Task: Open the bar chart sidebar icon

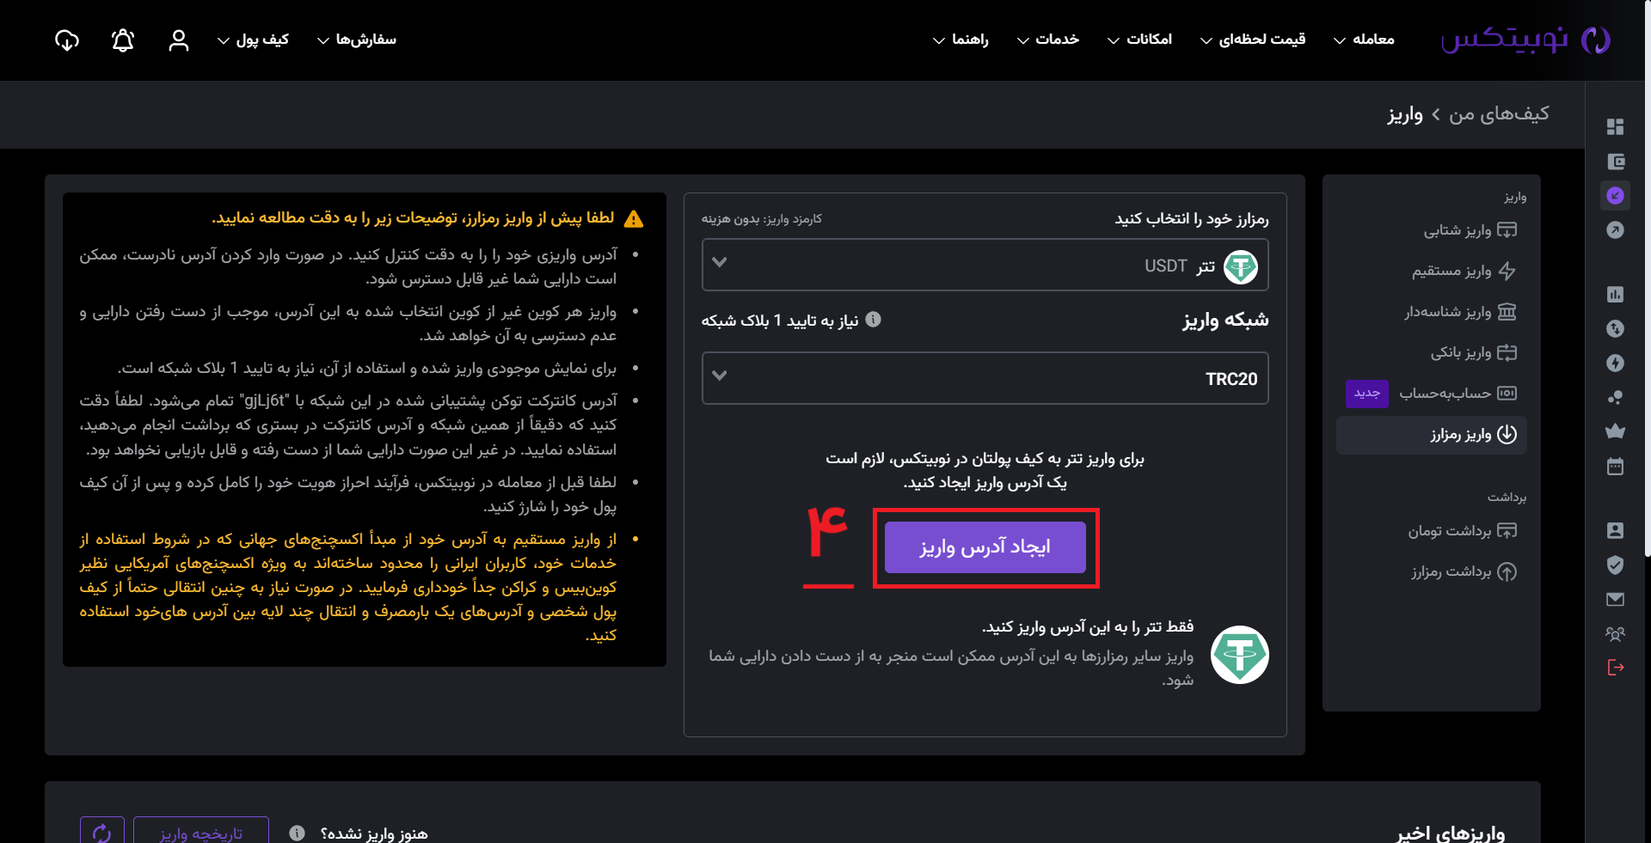Action: point(1615,294)
